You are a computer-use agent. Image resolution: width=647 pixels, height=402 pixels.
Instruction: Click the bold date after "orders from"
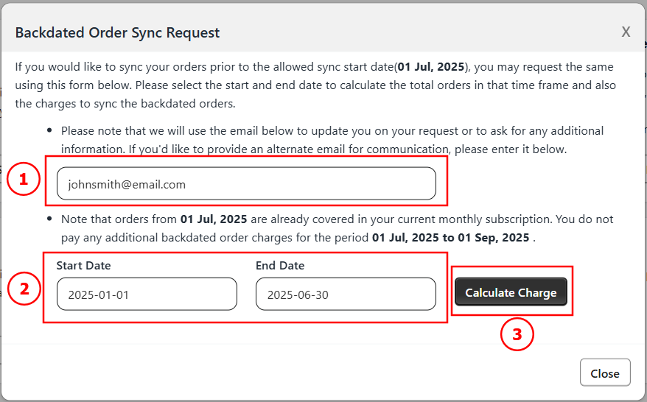pyautogui.click(x=214, y=219)
